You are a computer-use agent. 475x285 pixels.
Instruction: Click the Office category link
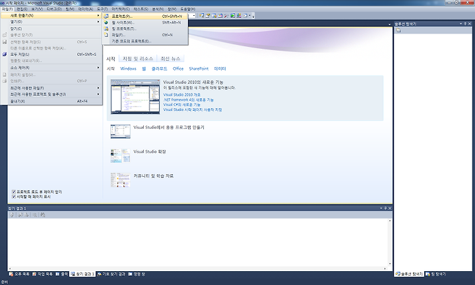click(178, 69)
